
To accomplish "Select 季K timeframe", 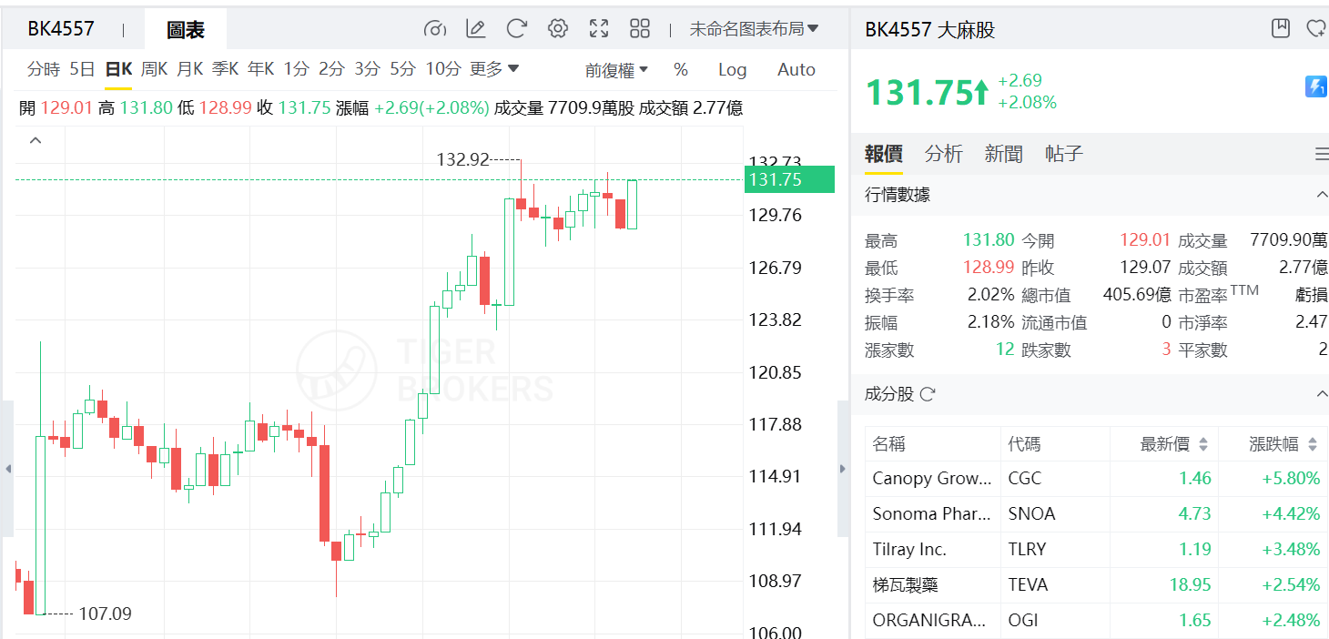I will pyautogui.click(x=225, y=69).
